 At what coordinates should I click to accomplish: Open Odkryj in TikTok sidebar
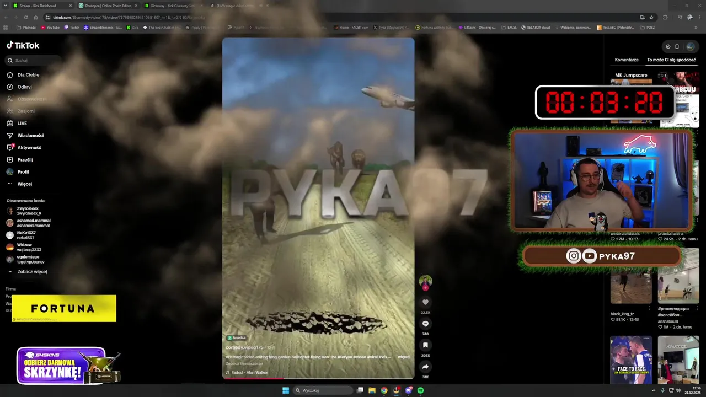pyautogui.click(x=24, y=87)
